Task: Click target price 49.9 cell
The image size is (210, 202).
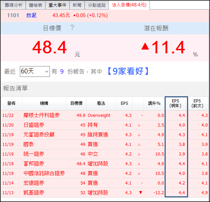Action: [x=81, y=115]
